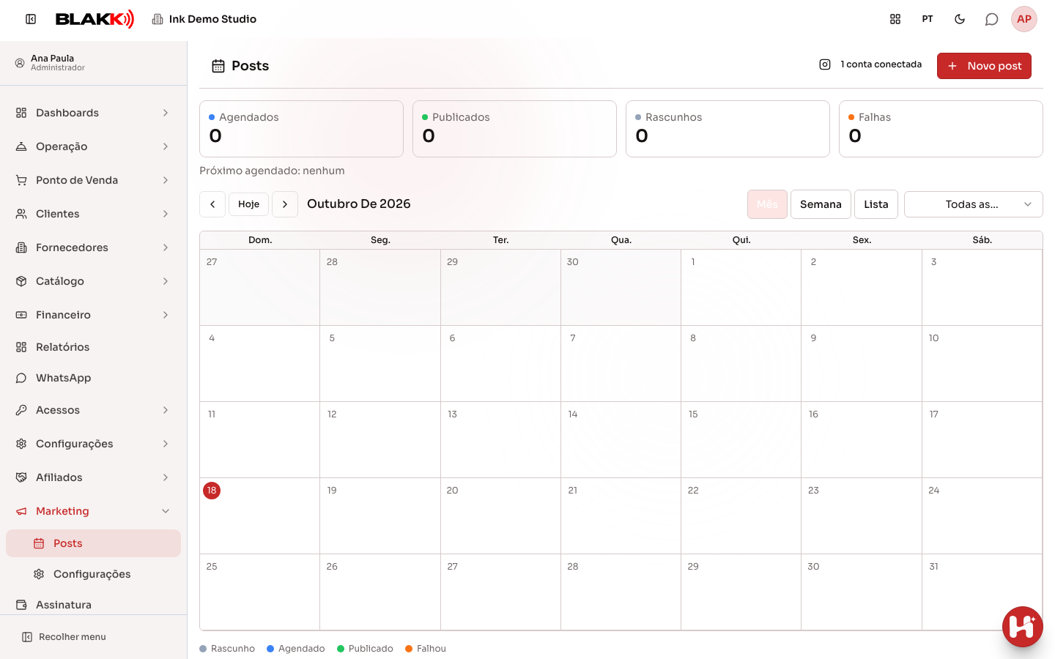
Task: Expand the Clientes submenu chevron
Action: pyautogui.click(x=166, y=214)
